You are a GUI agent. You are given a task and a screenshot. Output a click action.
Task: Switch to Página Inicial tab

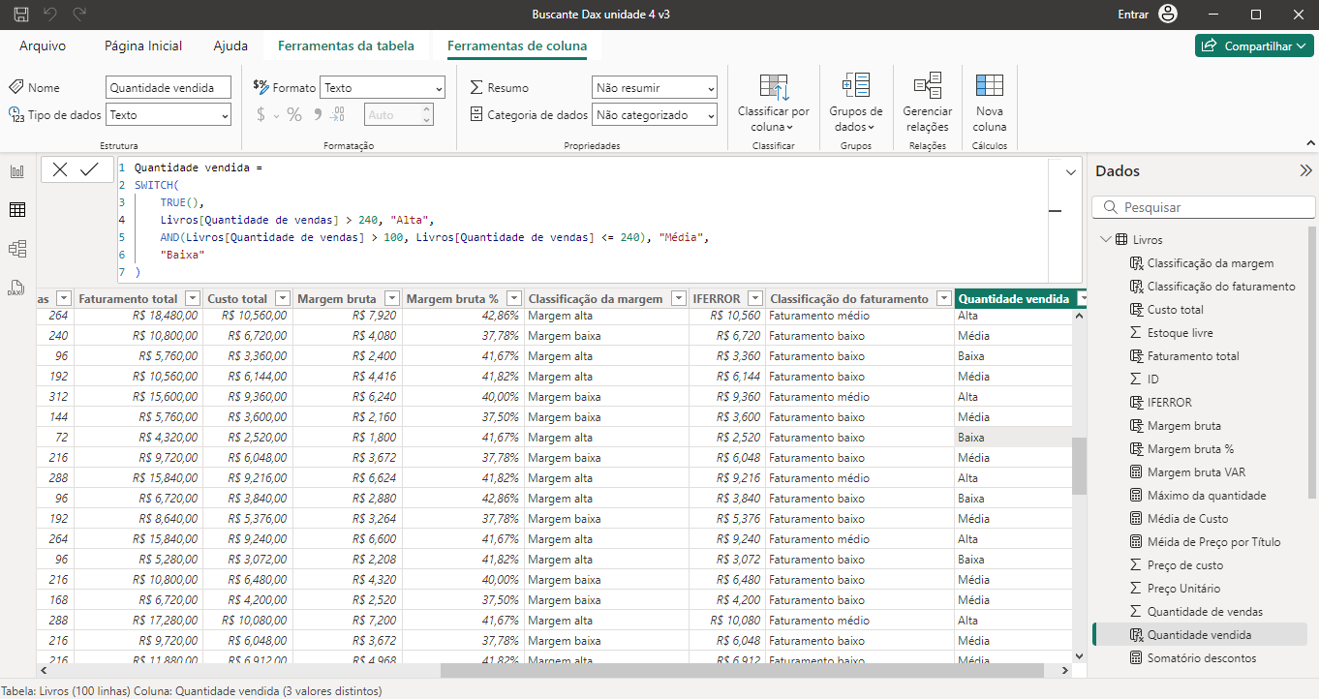click(143, 46)
